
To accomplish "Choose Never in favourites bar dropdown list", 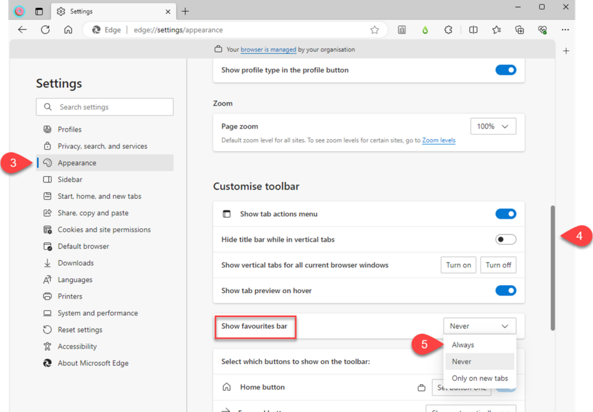I will (479, 362).
